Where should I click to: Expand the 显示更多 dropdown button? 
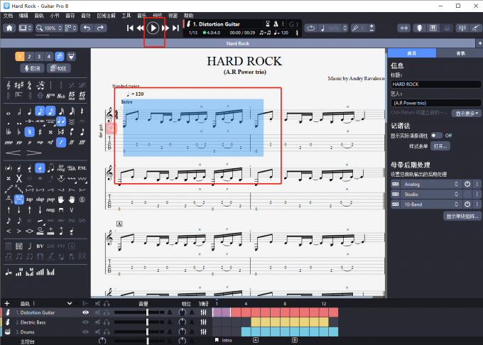point(467,113)
